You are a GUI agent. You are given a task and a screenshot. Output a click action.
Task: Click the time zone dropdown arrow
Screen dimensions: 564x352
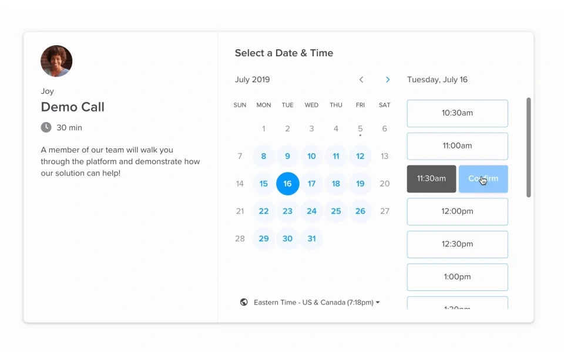click(x=378, y=303)
